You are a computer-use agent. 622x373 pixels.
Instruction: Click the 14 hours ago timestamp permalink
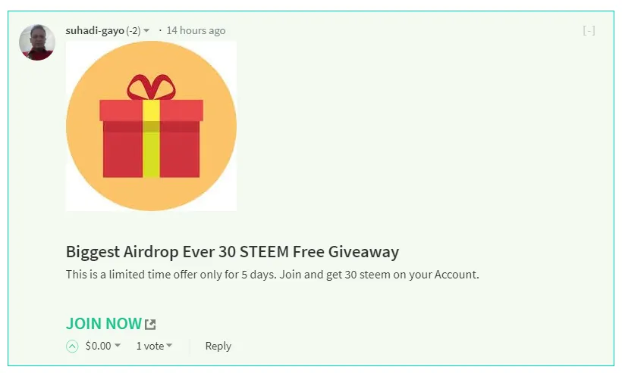[x=196, y=30]
